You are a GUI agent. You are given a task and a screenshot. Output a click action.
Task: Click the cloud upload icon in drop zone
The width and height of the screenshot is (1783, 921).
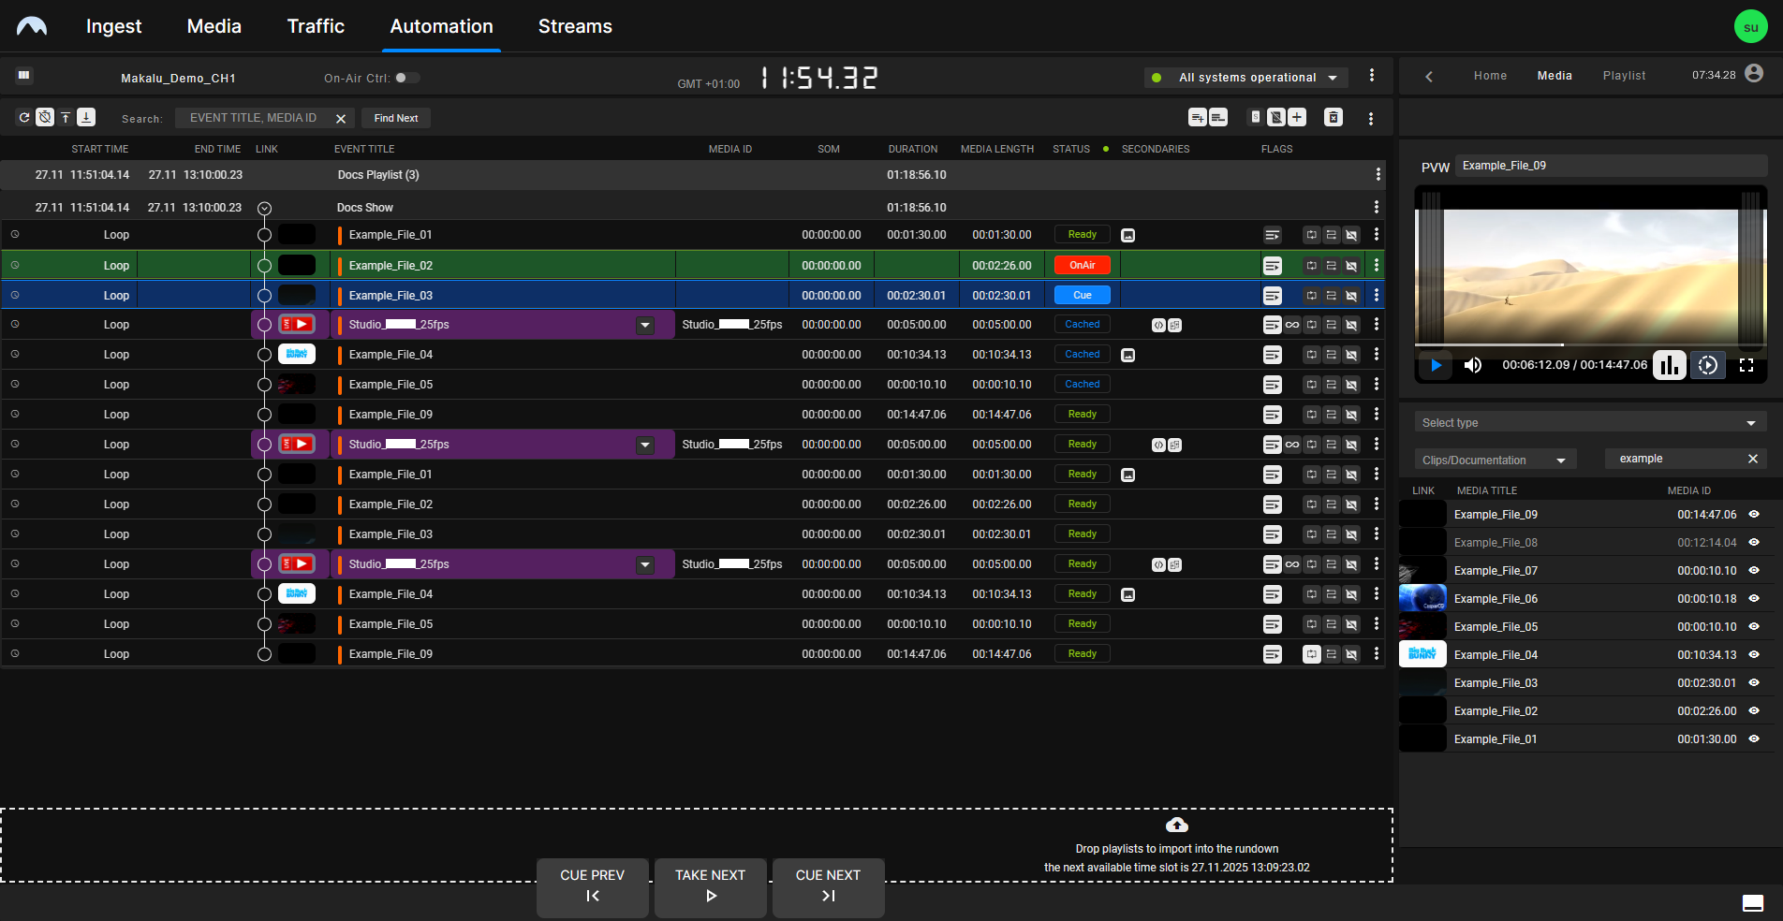click(x=1176, y=825)
